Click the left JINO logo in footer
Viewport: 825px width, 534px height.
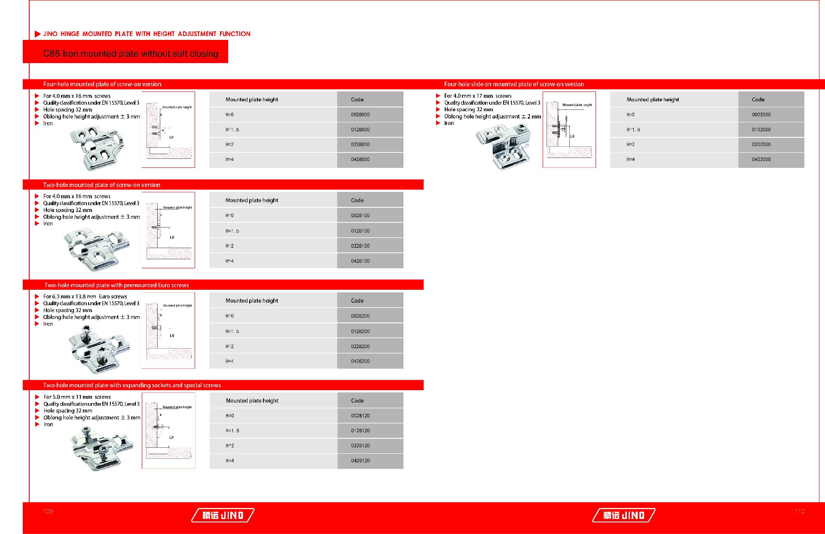pyautogui.click(x=223, y=515)
